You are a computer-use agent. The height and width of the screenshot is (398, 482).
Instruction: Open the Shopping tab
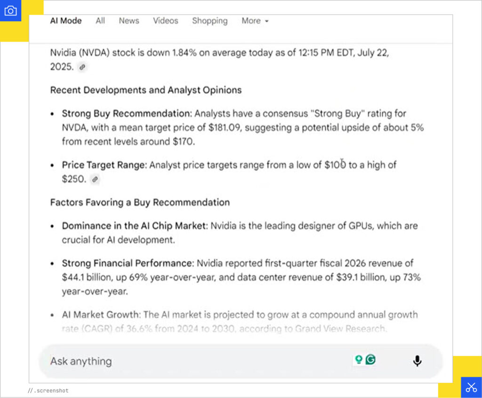[x=209, y=21]
